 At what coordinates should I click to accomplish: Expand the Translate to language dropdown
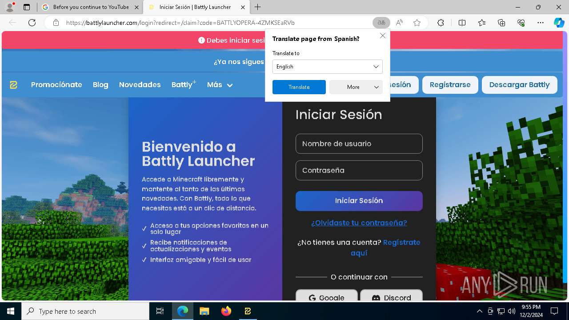click(328, 67)
